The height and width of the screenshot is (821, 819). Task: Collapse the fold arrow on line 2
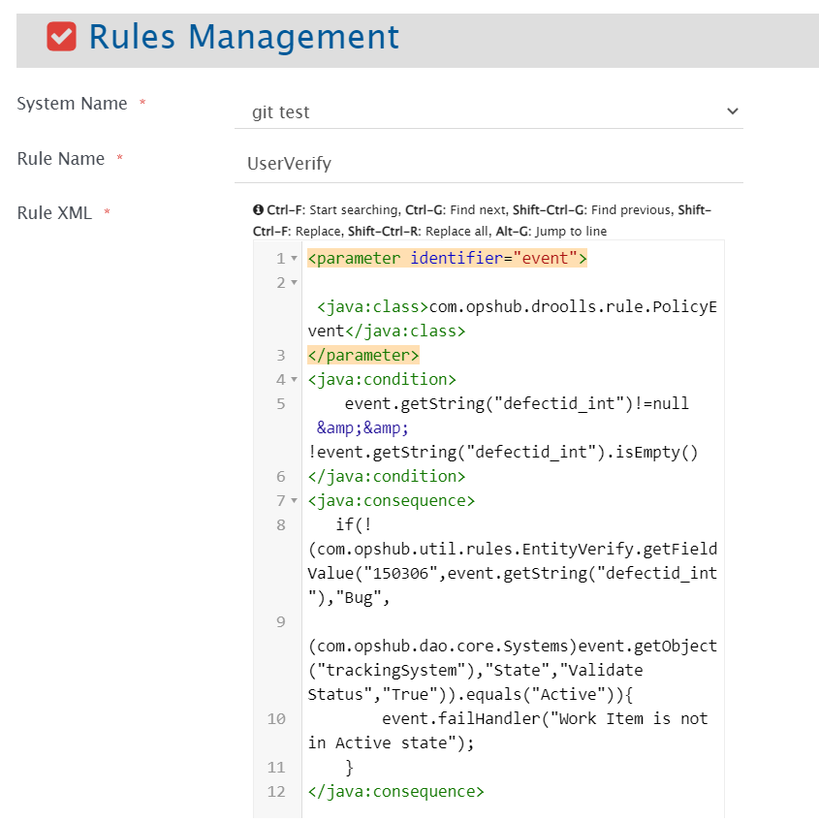coord(295,283)
